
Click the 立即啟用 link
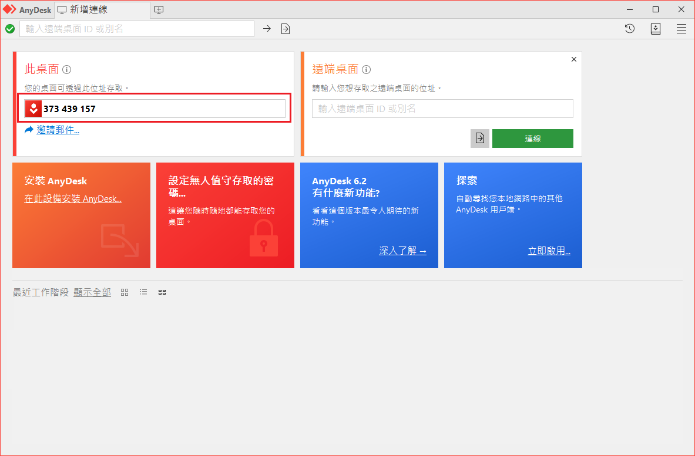(549, 251)
